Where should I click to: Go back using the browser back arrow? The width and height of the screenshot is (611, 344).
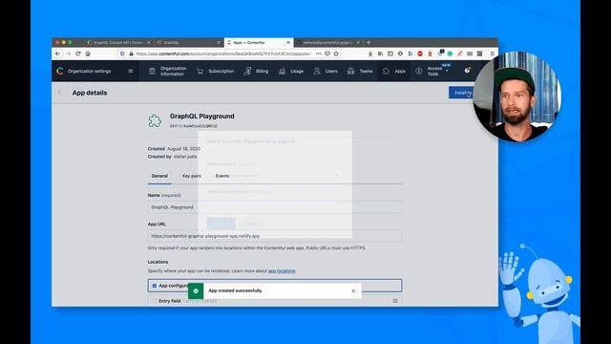click(x=57, y=54)
